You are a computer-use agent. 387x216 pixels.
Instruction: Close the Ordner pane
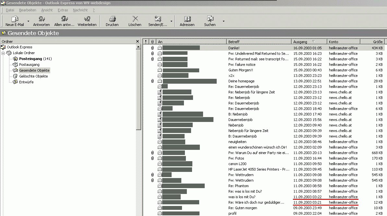138,41
